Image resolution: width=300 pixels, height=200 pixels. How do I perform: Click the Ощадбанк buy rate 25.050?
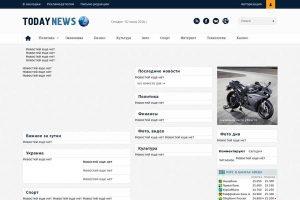click(257, 181)
